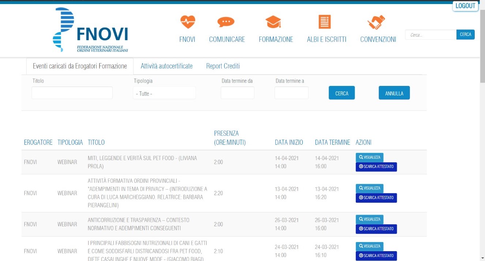Open the Comunicare speech bubble icon
485x261 pixels.
[226, 22]
